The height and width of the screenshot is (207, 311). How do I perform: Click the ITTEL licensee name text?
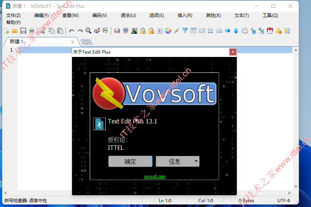(x=116, y=147)
